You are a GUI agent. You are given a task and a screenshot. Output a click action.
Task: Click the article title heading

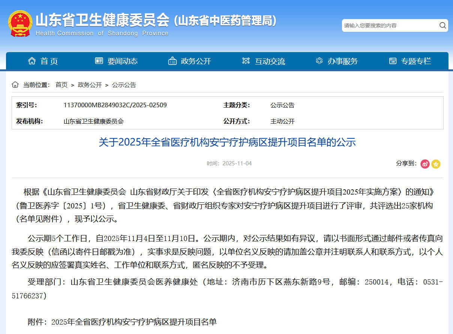[x=227, y=142]
